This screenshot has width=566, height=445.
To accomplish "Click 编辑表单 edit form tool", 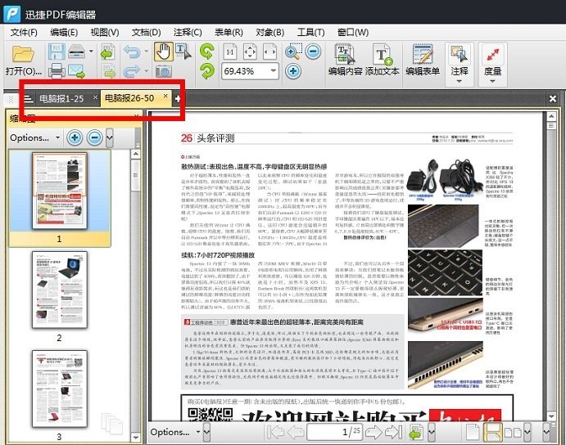I will (x=423, y=61).
